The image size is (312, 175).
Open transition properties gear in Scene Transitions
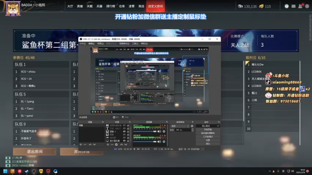pyautogui.click(x=192, y=126)
